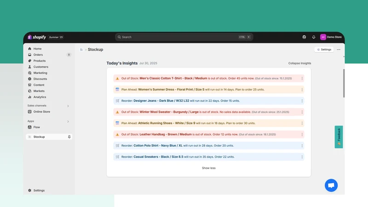This screenshot has width=368, height=207.
Task: Click the Orders count badge
Action: (x=69, y=55)
